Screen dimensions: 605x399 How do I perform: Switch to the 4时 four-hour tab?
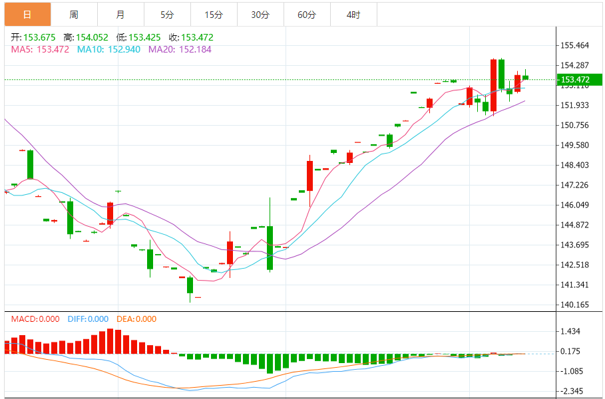click(x=353, y=14)
